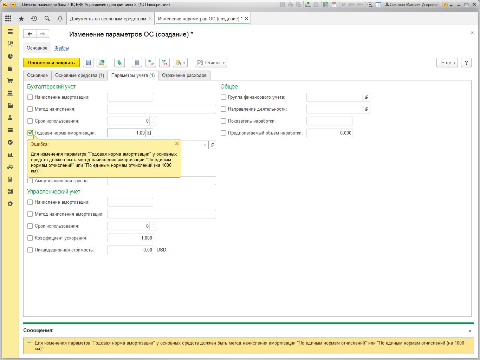
Task: Open the Dr/Cr postings icon
Action: [151, 63]
